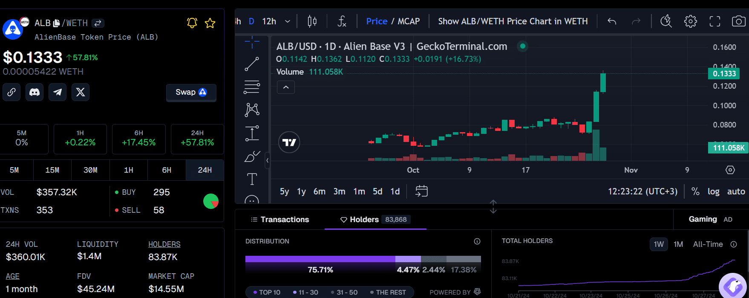Copy ALB token address icon
749x298 pixels.
(57, 23)
